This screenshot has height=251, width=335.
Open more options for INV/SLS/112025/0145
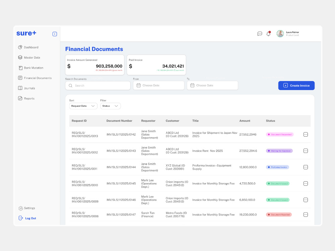[x=306, y=183]
